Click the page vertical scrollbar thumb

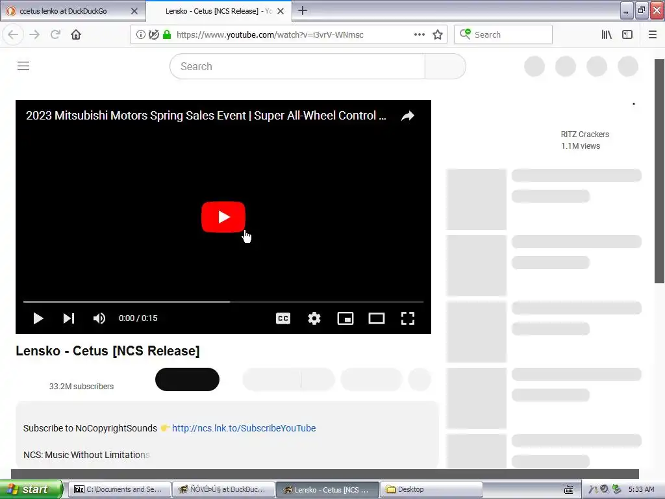pos(659,171)
